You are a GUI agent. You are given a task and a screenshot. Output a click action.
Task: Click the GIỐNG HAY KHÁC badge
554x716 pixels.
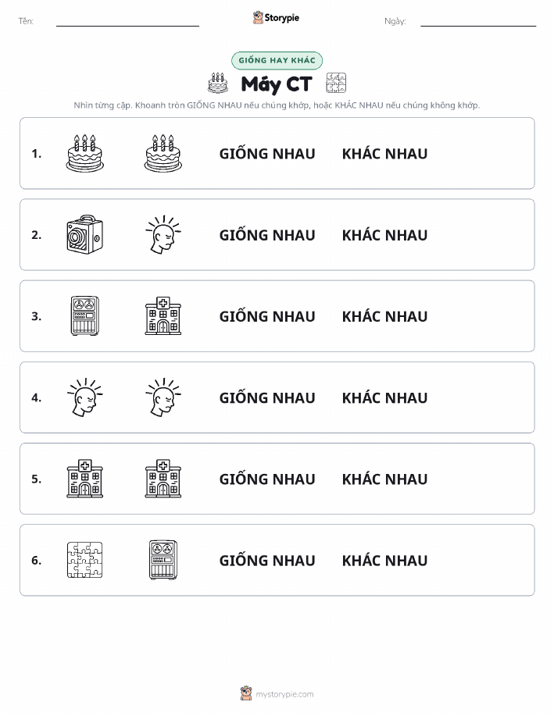pos(277,60)
